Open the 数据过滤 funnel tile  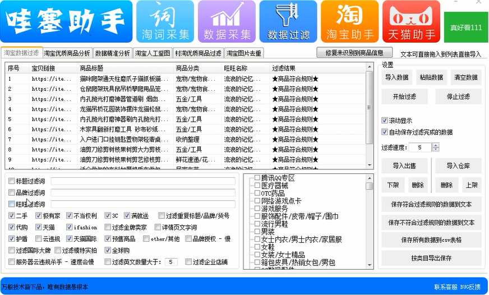pyautogui.click(x=288, y=21)
